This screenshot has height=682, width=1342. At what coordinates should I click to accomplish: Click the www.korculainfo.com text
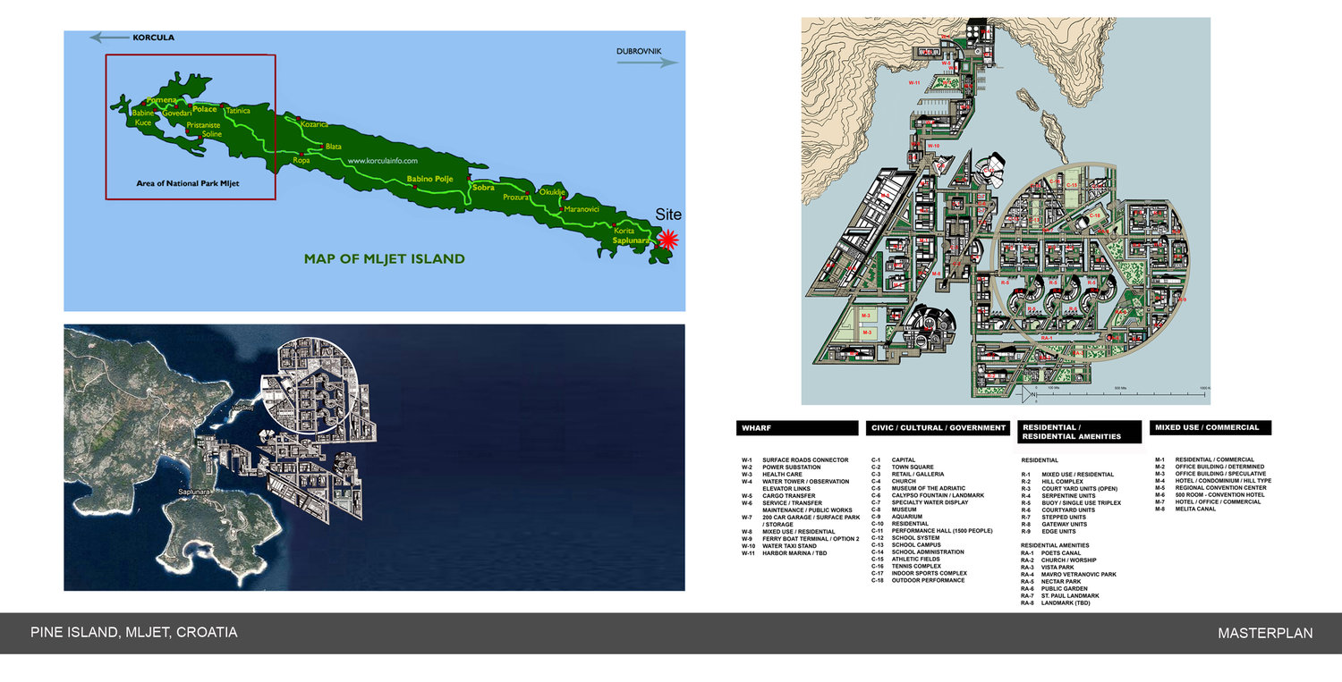(x=383, y=161)
